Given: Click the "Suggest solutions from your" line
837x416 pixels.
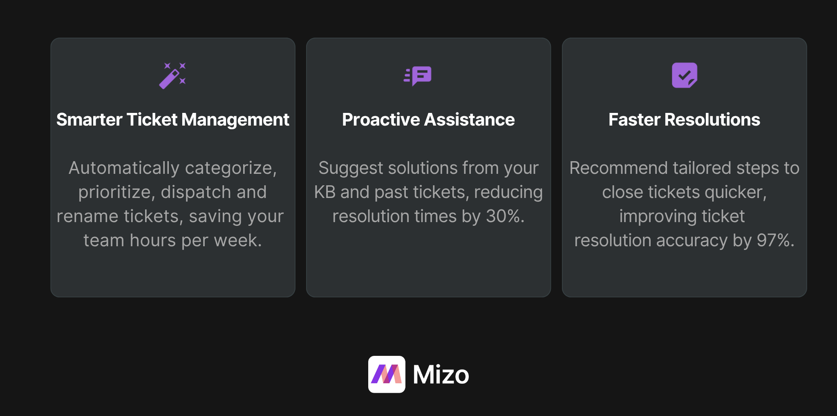Looking at the screenshot, I should [428, 168].
